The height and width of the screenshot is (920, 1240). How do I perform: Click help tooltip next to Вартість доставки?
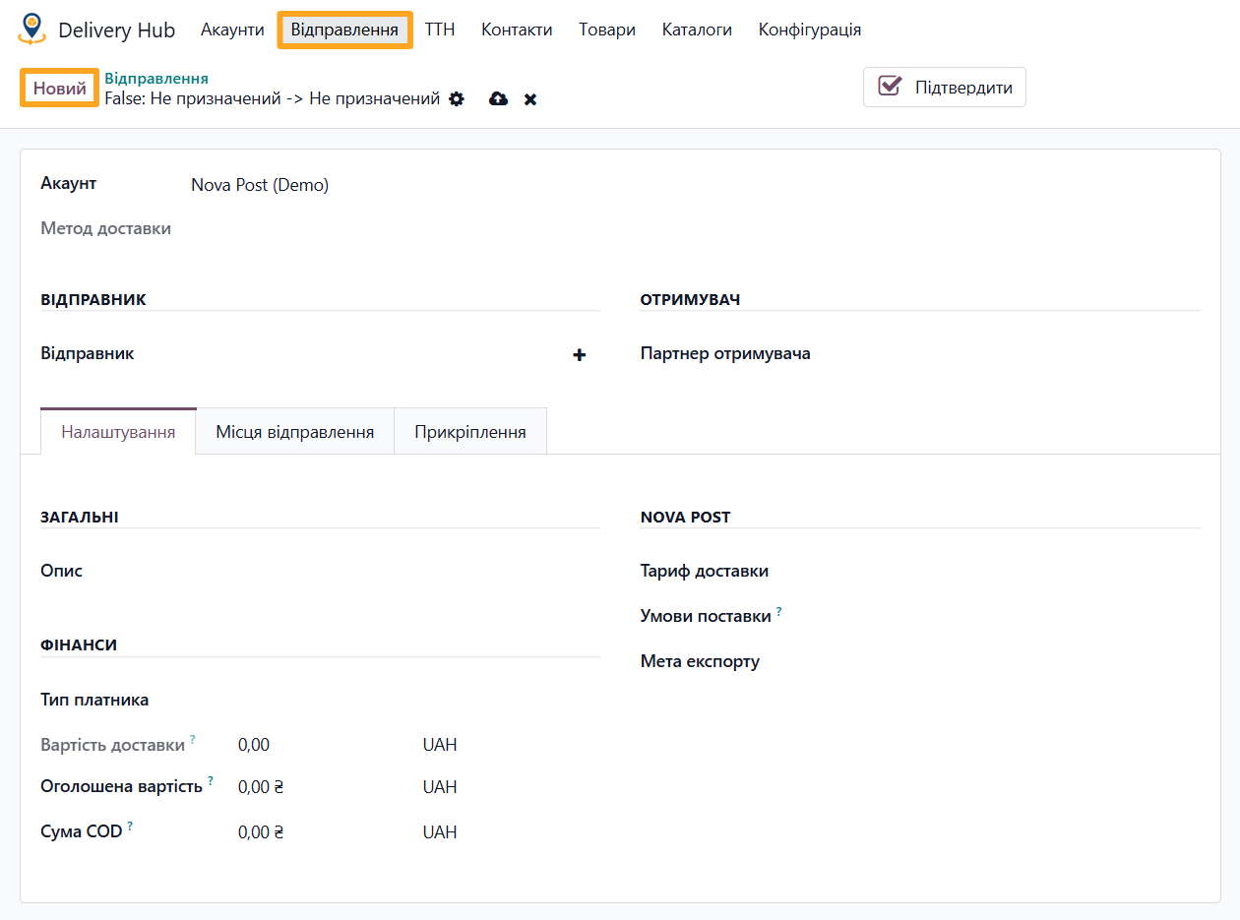[x=193, y=740]
